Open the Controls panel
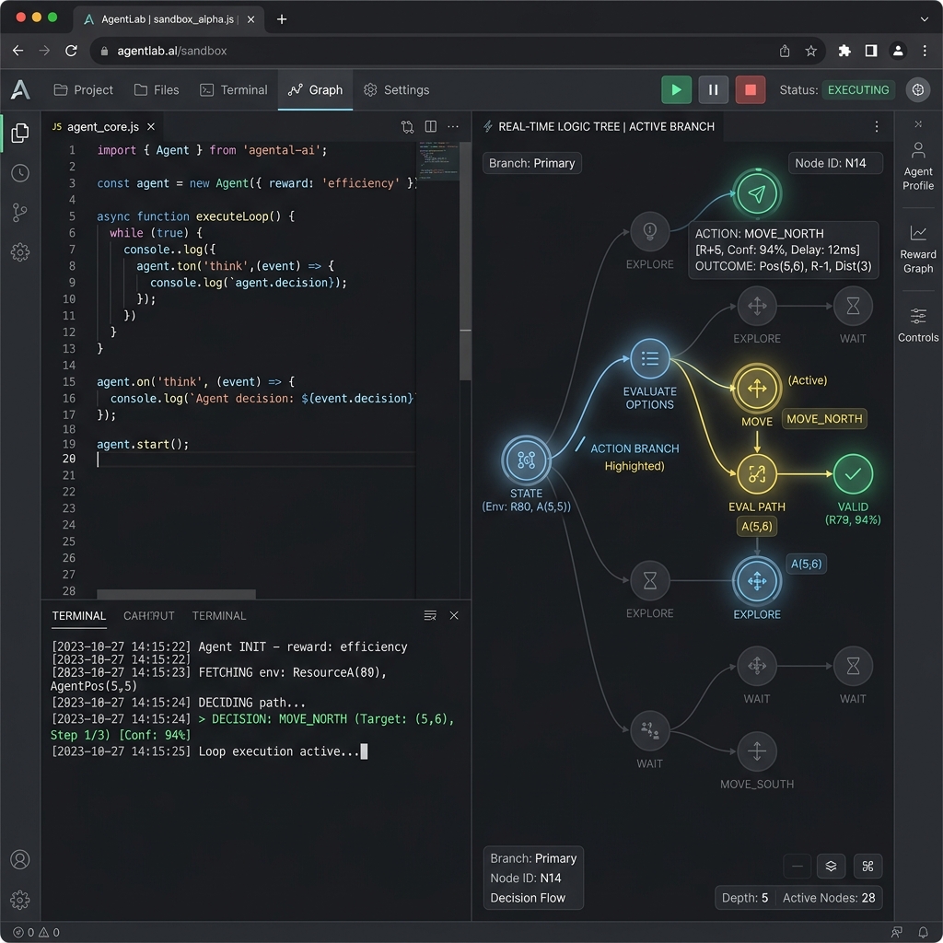 918,325
